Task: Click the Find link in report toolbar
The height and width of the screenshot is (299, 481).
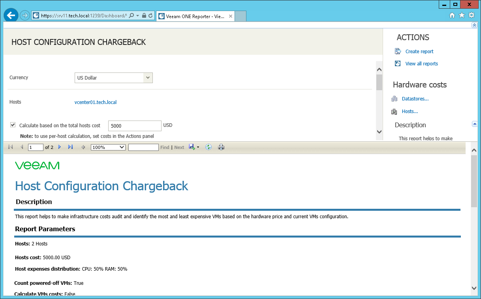Action: coord(165,147)
